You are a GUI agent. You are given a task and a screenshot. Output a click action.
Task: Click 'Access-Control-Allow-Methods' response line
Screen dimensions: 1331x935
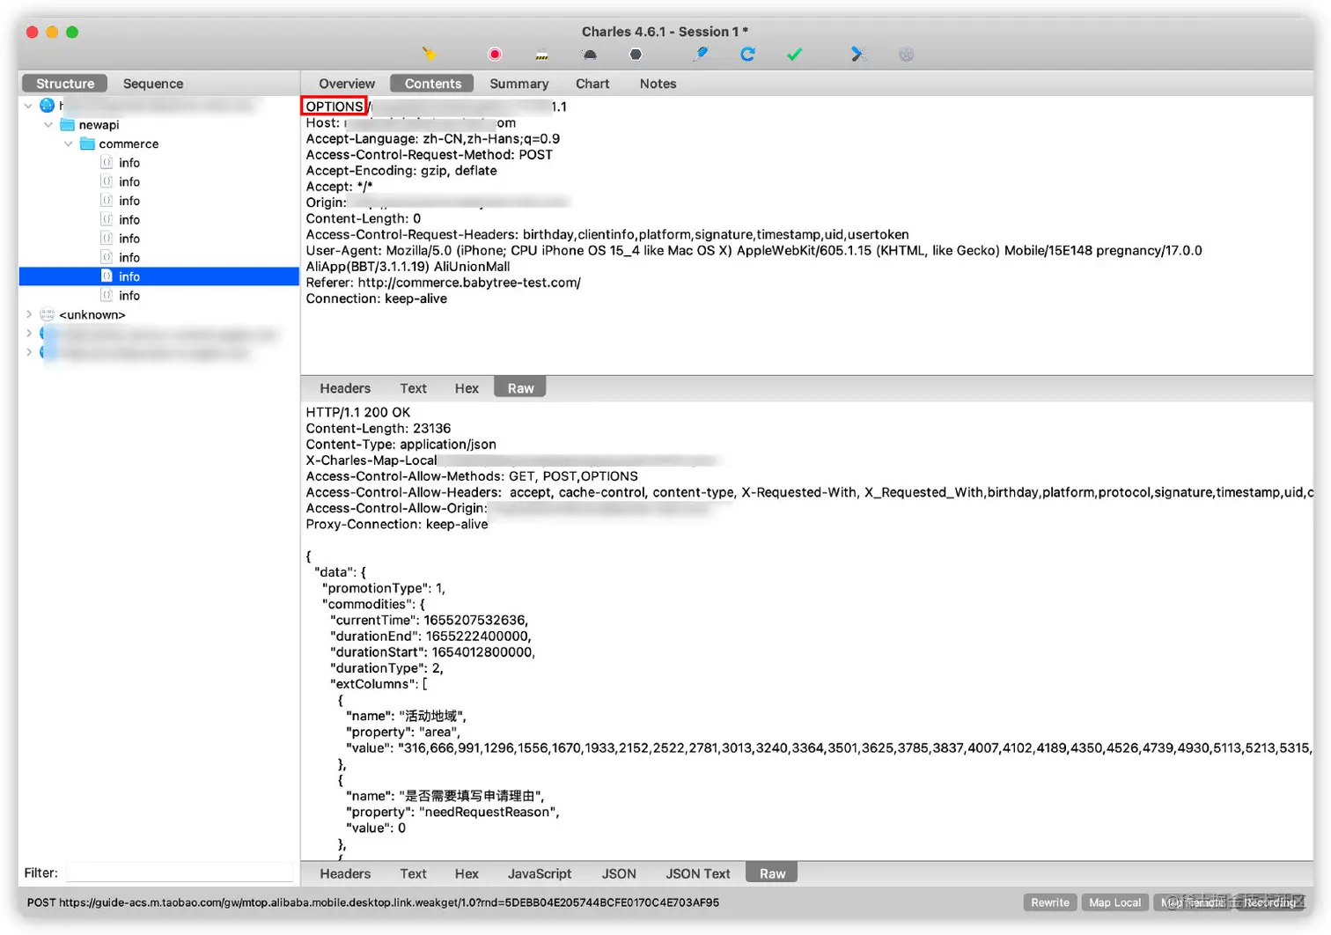(472, 476)
